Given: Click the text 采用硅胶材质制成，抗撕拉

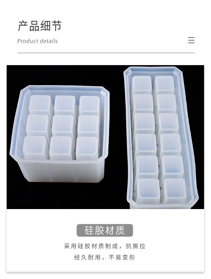Looking at the screenshot, I should pos(105,246).
